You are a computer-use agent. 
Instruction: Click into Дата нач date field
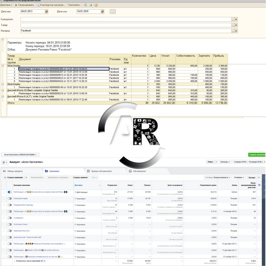pyautogui.click(x=33, y=12)
